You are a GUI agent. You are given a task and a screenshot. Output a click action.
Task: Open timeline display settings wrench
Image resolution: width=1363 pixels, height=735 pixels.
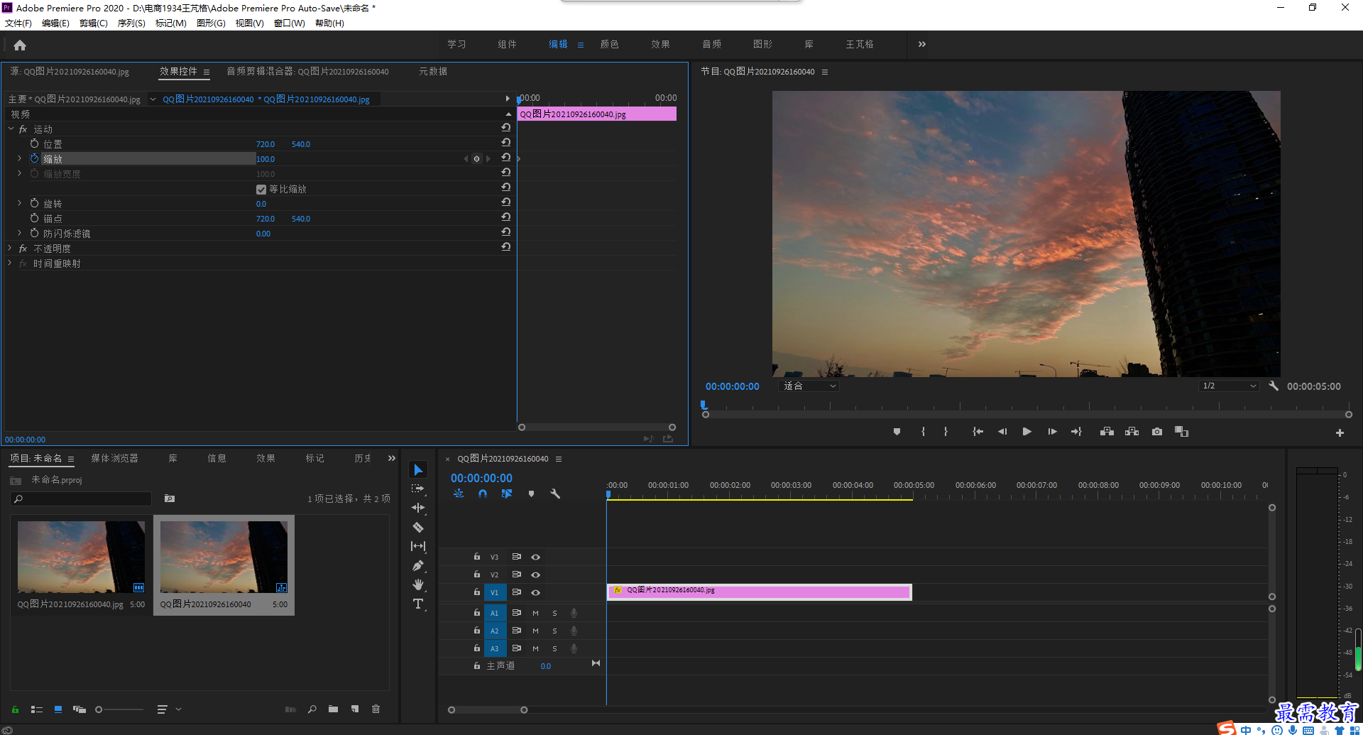555,494
